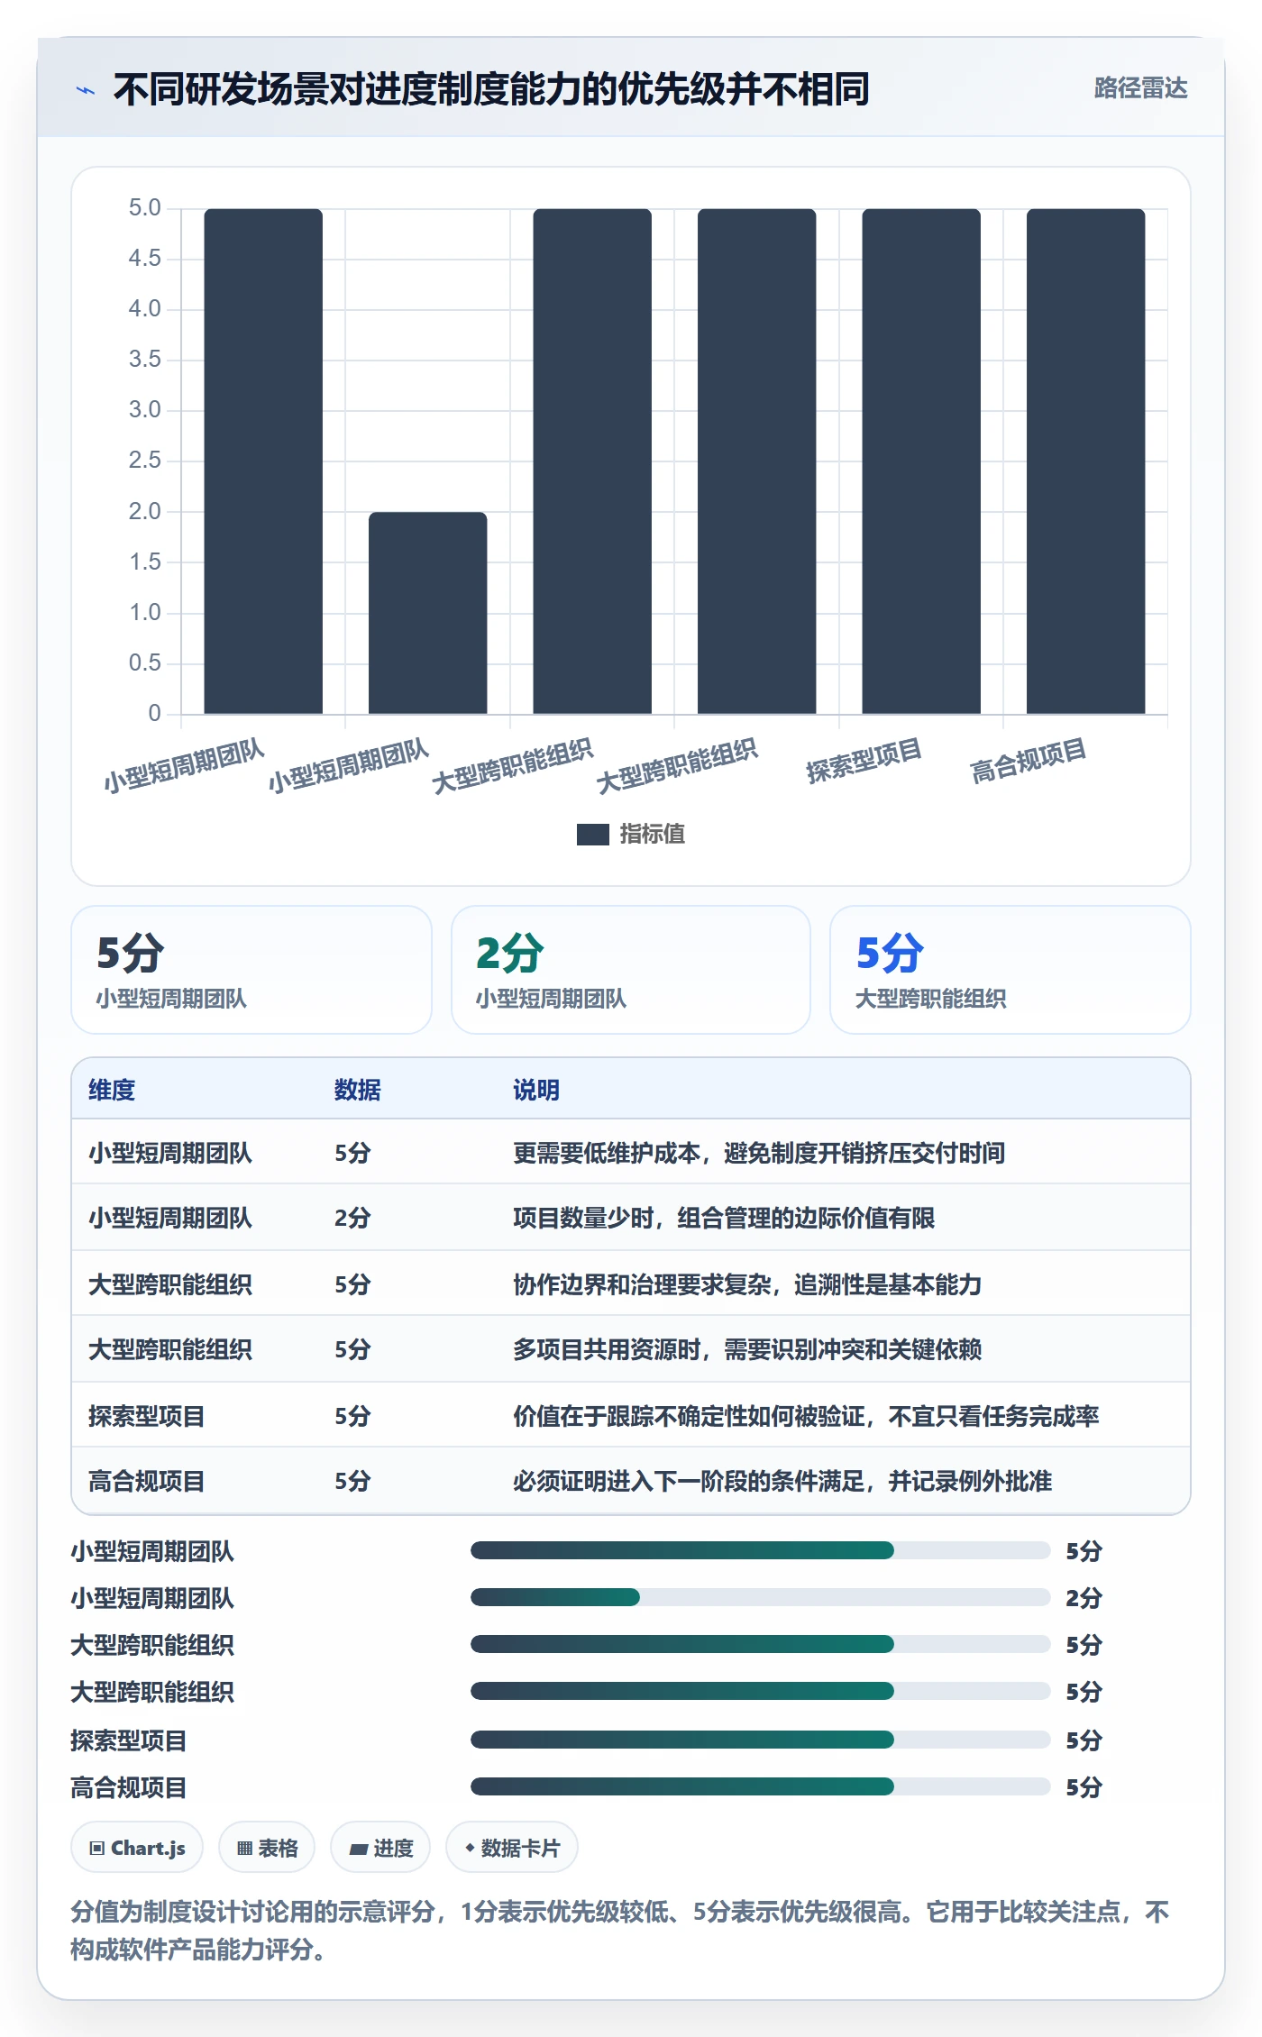Click the 探索型项目 progress bar

pyautogui.click(x=760, y=1740)
